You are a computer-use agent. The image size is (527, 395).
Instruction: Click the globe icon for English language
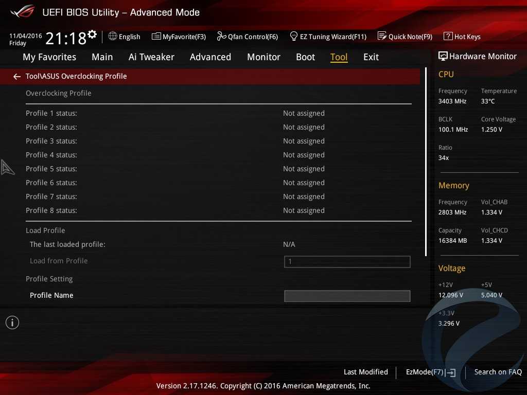(x=113, y=36)
